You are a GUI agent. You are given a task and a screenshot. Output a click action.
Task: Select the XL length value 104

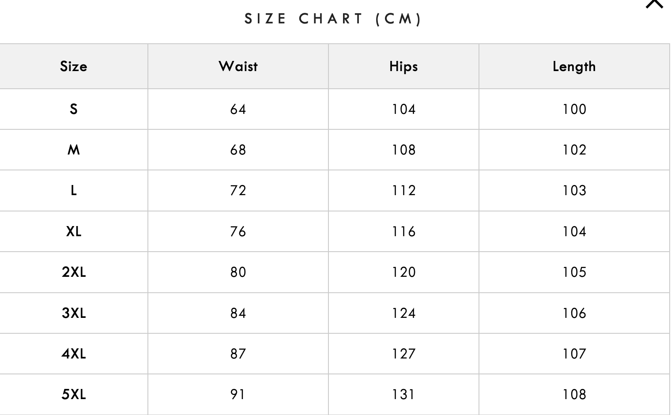[574, 231]
